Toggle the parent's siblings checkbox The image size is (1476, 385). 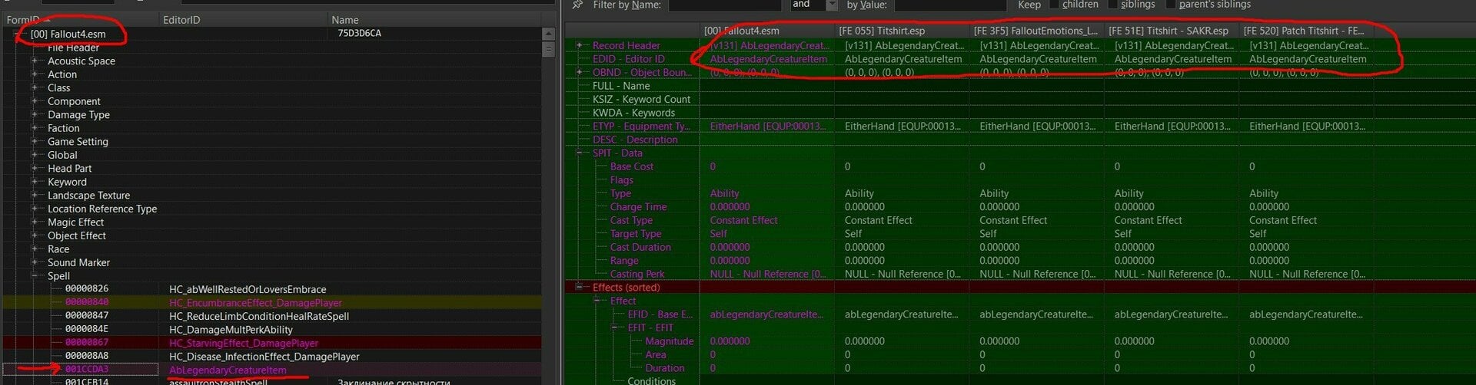tap(1170, 5)
